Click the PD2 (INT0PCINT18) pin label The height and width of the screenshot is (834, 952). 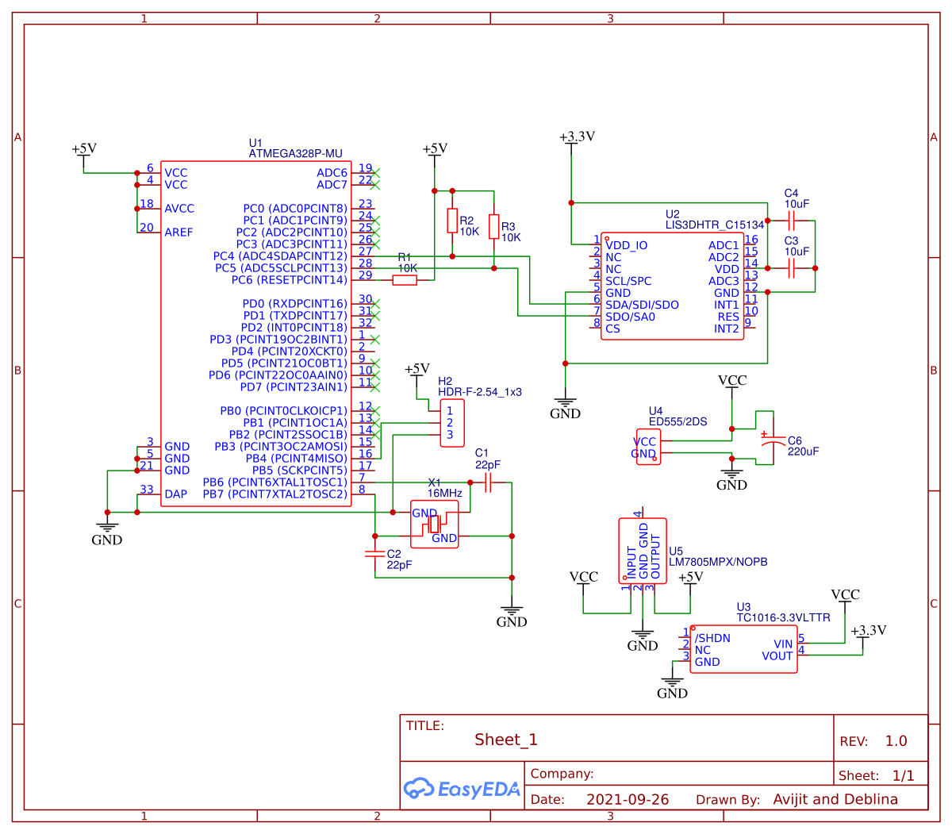click(x=294, y=328)
